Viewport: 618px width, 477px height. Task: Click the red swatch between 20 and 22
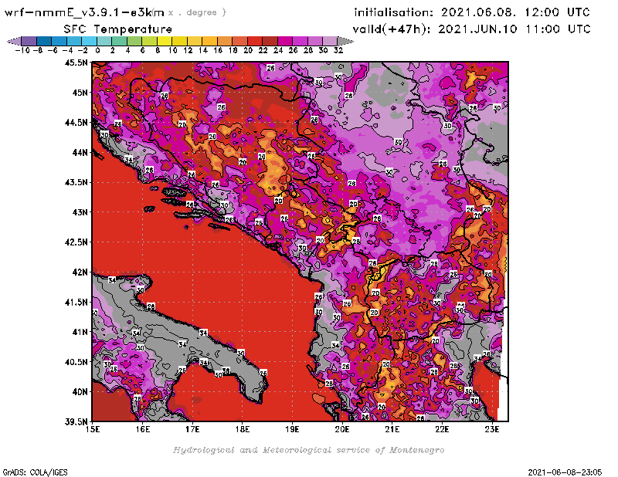coord(255,41)
